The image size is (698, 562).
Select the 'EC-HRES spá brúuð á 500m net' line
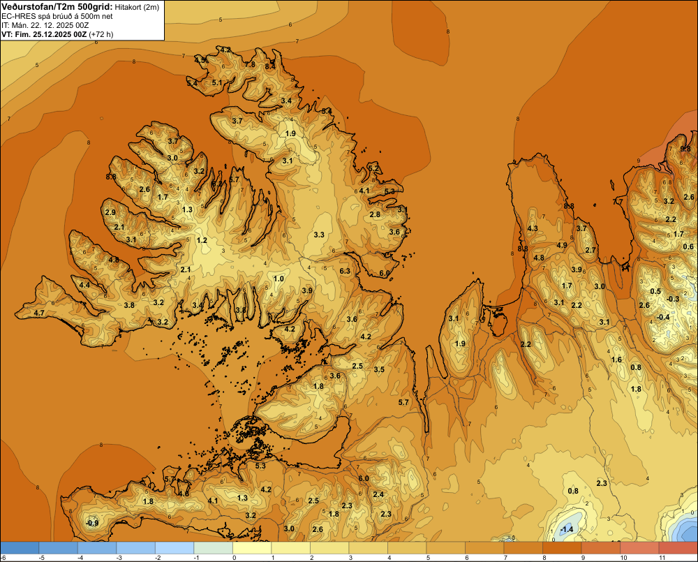[57, 16]
